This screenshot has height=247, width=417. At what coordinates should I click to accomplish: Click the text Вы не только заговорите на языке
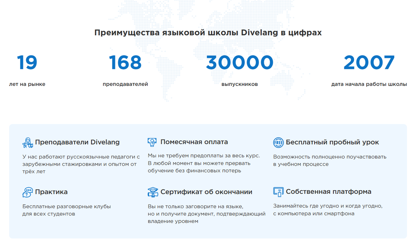[x=207, y=214]
